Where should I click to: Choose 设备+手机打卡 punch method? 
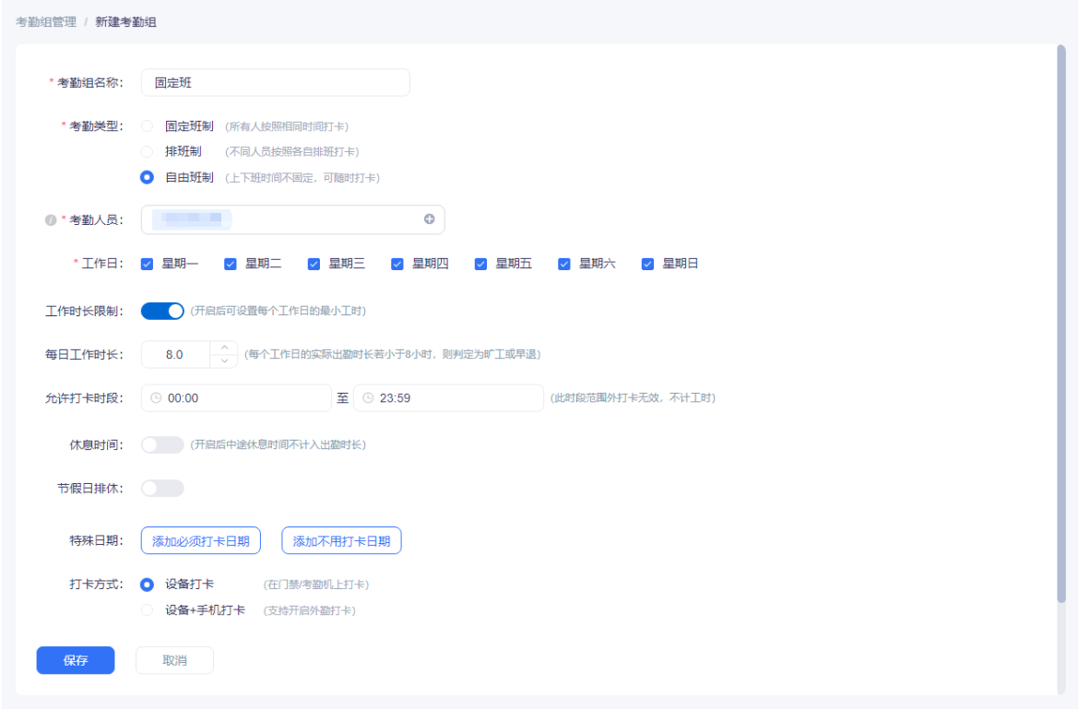coord(147,610)
